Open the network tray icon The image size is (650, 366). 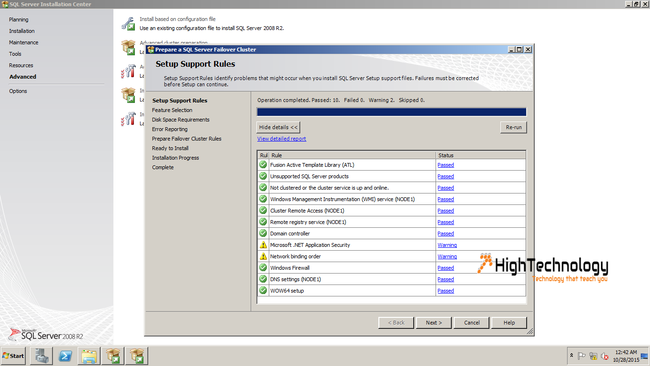pyautogui.click(x=593, y=356)
